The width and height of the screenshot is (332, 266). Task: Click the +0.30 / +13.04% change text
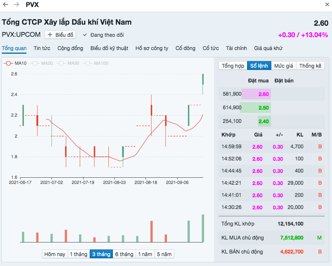tap(303, 35)
